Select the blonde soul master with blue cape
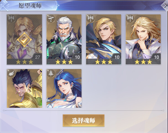The width and height of the screenshot is (168, 133). (x=104, y=40)
